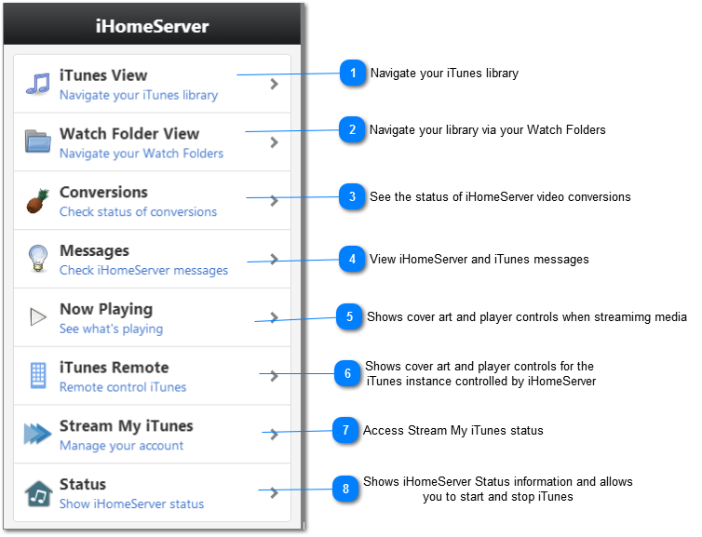Click the chevron on the Conversions row
This screenshot has width=702, height=537.
(274, 201)
